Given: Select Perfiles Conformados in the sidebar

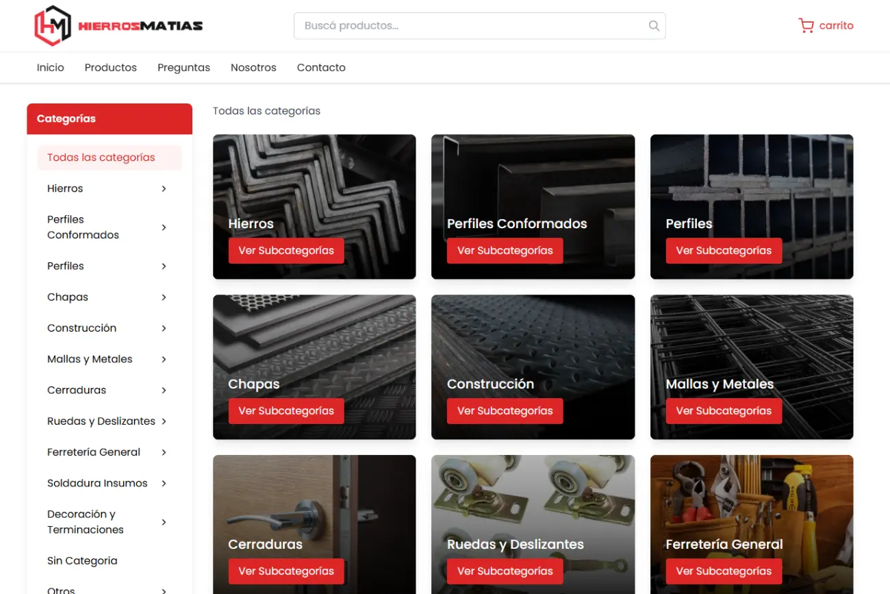Looking at the screenshot, I should coord(83,227).
